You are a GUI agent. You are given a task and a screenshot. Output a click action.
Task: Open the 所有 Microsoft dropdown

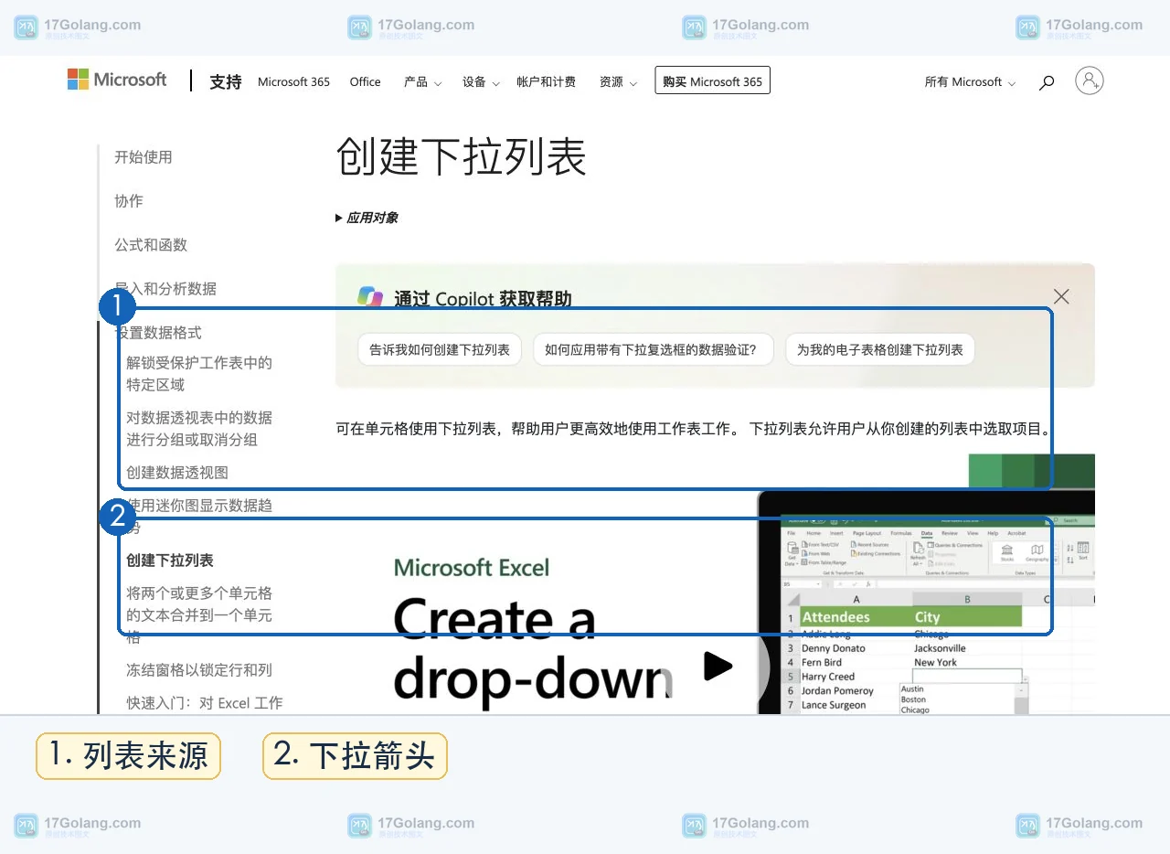tap(970, 82)
